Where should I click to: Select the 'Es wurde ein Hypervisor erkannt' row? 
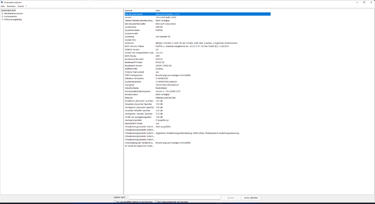click(198, 146)
